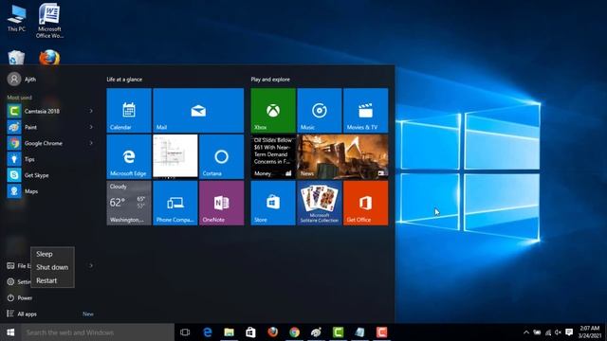Image resolution: width=607 pixels, height=341 pixels.
Task: Select Sleep from the power menu
Action: pyautogui.click(x=52, y=254)
